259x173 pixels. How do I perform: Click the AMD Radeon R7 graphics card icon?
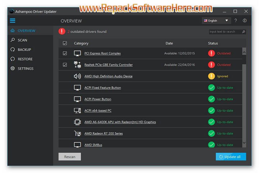coord(77,133)
